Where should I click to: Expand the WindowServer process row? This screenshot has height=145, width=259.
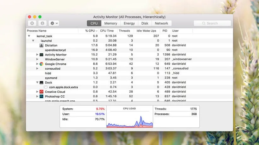(37, 59)
